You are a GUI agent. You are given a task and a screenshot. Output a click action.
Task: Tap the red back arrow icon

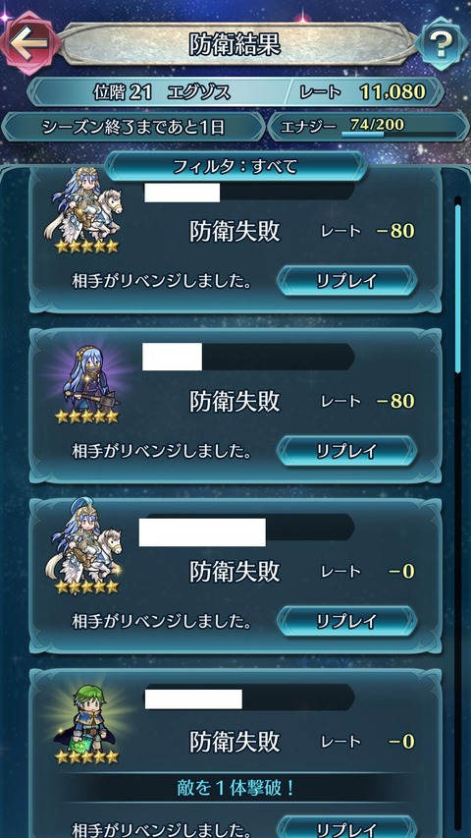tap(28, 43)
